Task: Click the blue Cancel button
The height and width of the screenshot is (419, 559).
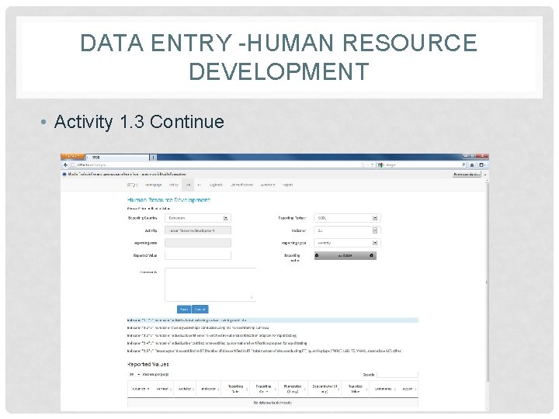Action: click(x=200, y=310)
